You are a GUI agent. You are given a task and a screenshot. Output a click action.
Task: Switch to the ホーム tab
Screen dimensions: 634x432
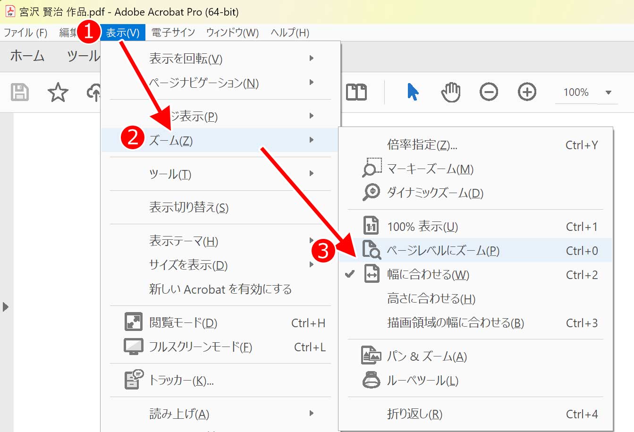point(27,56)
